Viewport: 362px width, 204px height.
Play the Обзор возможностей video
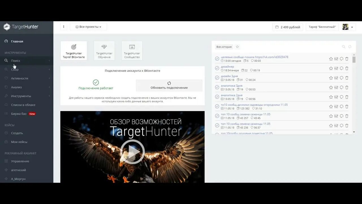point(132,152)
